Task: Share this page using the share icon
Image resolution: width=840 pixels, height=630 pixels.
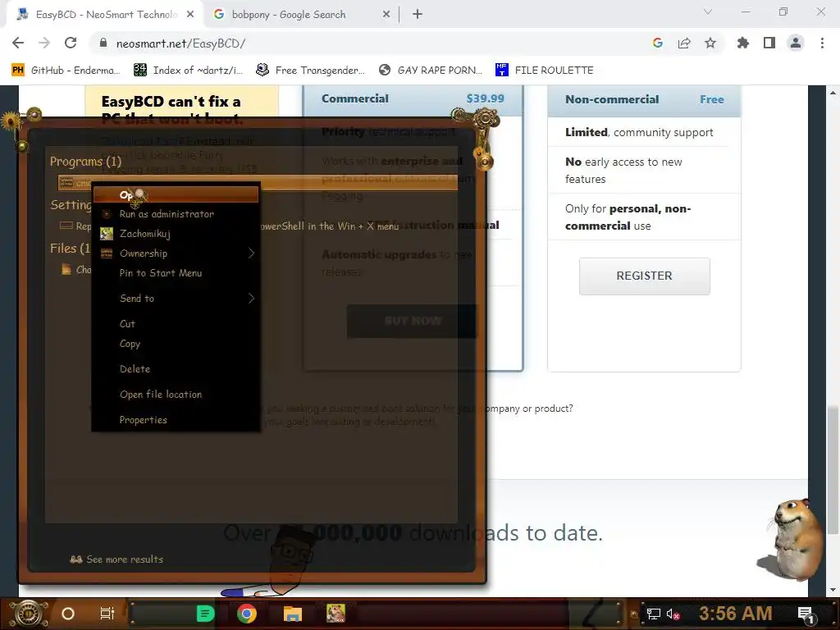Action: [x=684, y=43]
